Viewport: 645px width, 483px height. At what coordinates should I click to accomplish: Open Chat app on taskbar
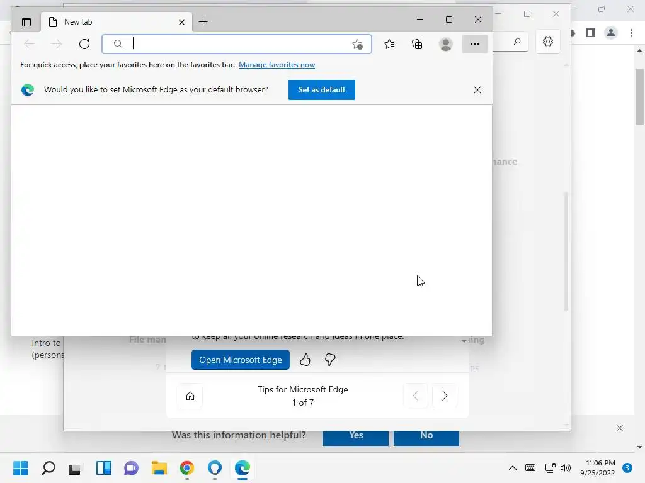(131, 468)
